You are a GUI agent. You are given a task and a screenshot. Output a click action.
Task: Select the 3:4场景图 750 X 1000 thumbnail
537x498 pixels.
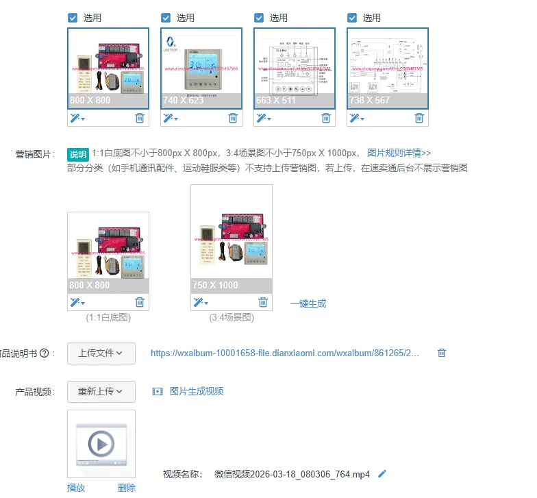tap(232, 239)
